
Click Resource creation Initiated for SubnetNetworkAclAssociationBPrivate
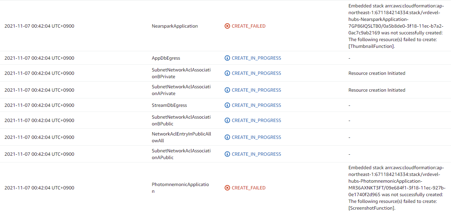point(377,73)
